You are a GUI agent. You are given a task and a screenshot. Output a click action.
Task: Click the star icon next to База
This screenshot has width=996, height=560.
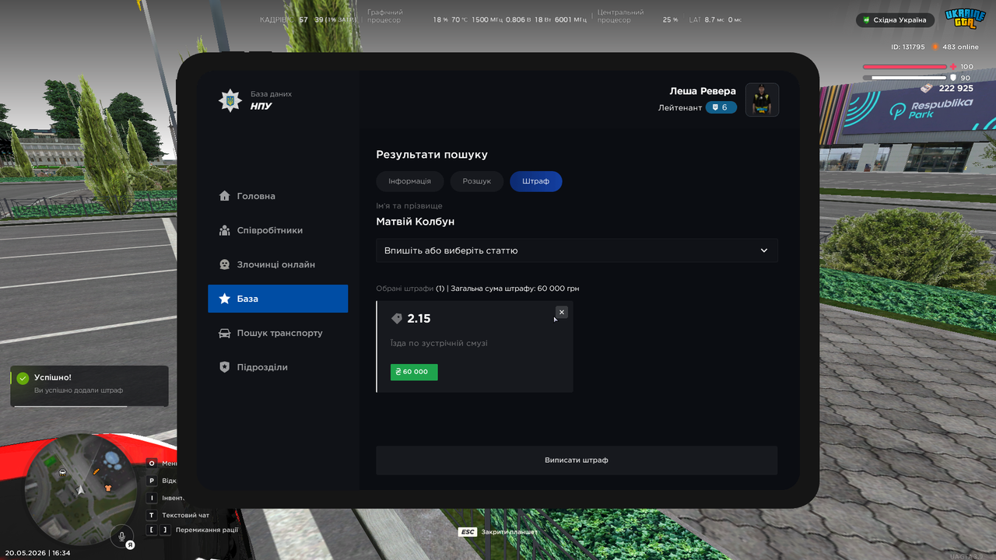tap(225, 299)
